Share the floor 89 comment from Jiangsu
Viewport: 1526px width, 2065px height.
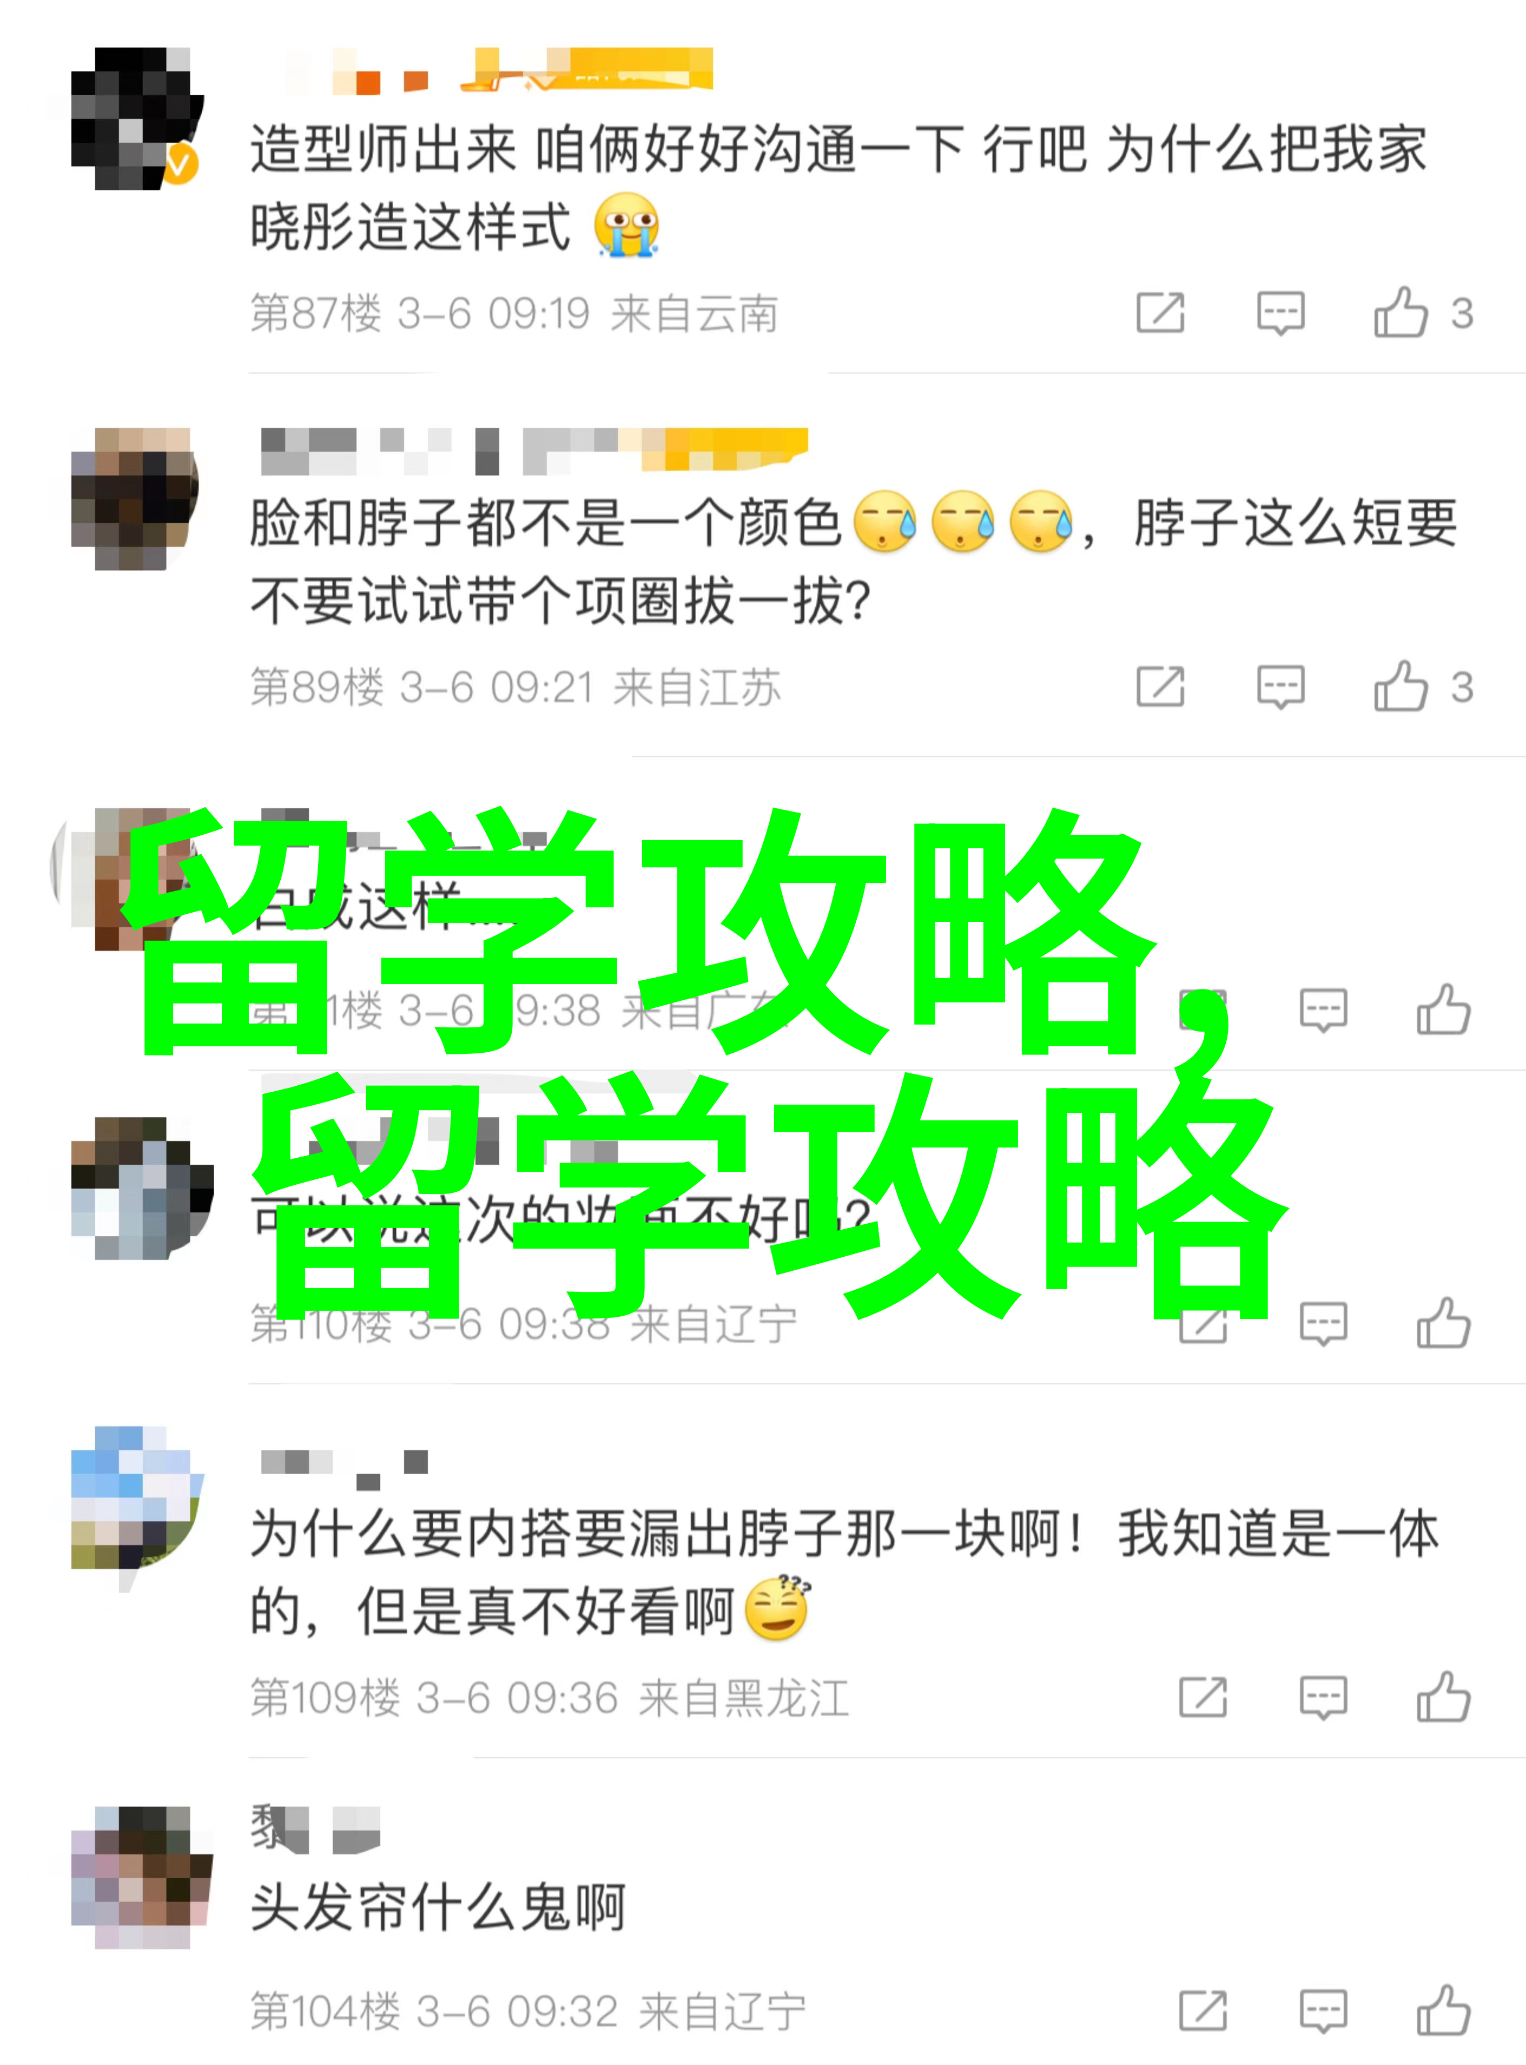click(1160, 688)
